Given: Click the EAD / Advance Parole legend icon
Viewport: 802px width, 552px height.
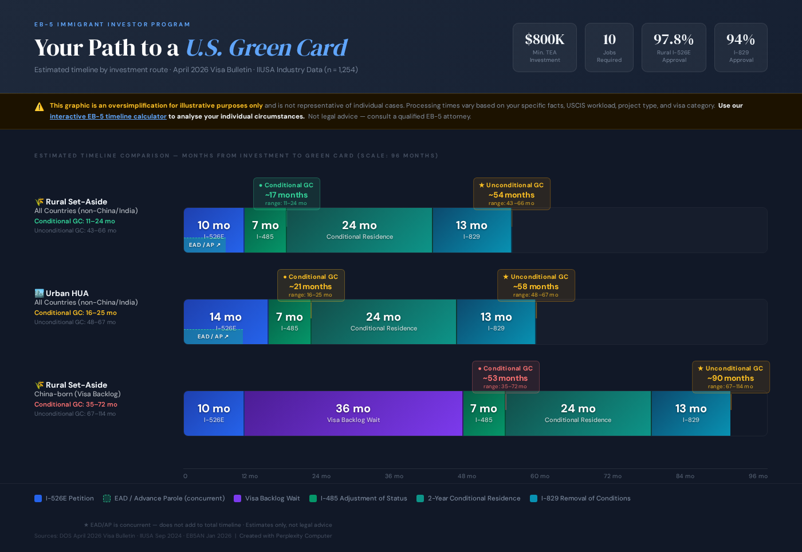Looking at the screenshot, I should (107, 499).
